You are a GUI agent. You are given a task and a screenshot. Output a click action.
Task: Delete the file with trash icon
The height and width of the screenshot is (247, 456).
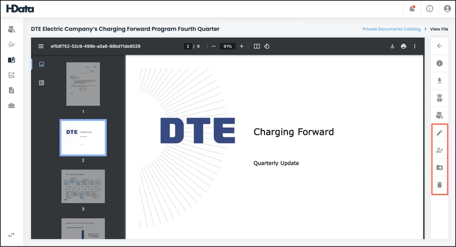pos(439,185)
